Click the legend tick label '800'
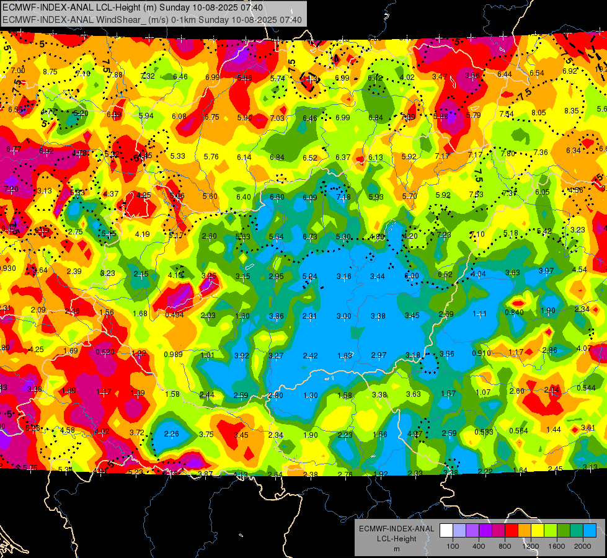The width and height of the screenshot is (607, 558). point(505,546)
